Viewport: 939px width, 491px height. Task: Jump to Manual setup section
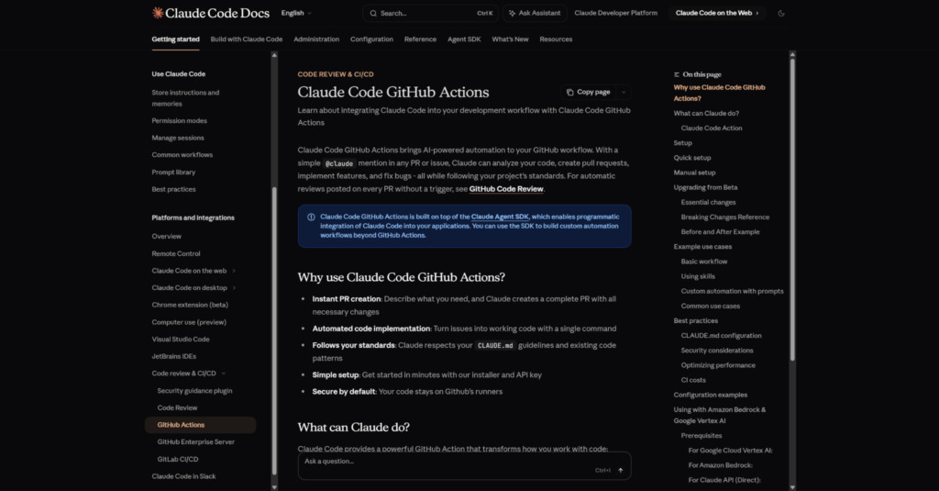(694, 173)
